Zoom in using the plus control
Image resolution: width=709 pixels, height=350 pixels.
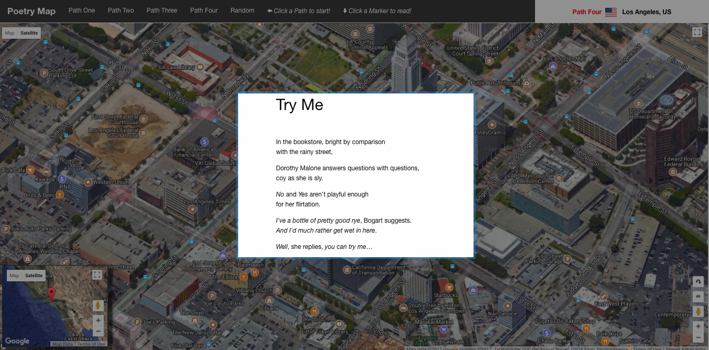click(698, 326)
